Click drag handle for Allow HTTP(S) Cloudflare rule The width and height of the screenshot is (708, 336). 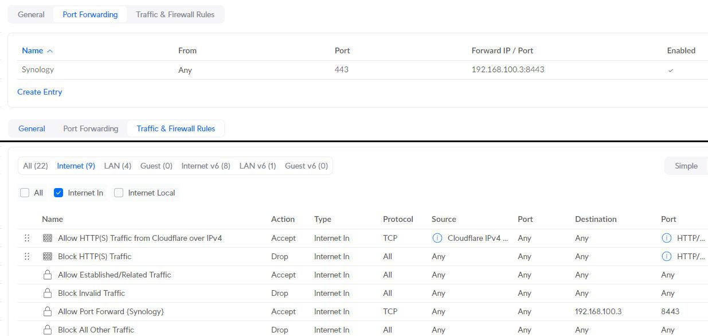(x=26, y=238)
